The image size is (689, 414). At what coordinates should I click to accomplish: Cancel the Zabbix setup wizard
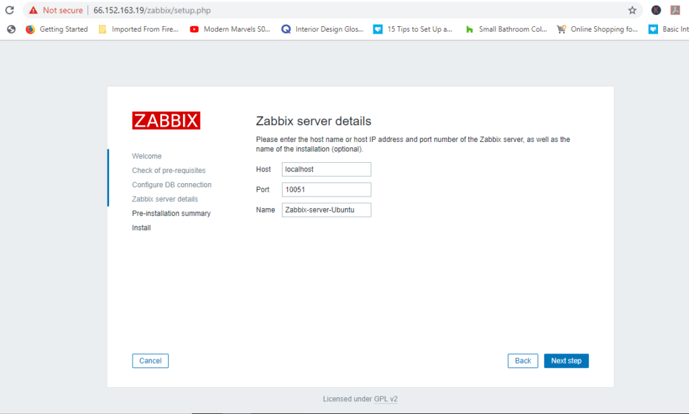150,360
